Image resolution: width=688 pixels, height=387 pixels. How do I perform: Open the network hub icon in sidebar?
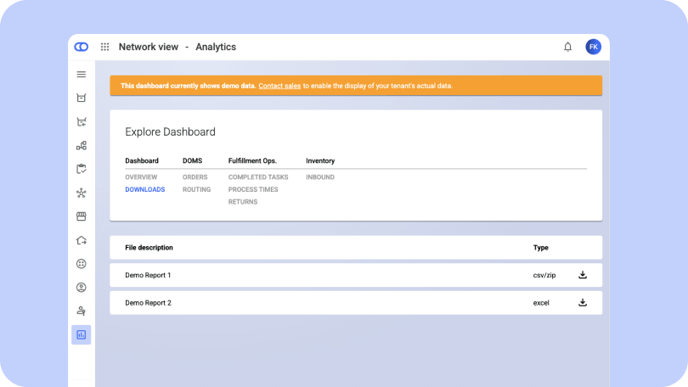[x=82, y=193]
